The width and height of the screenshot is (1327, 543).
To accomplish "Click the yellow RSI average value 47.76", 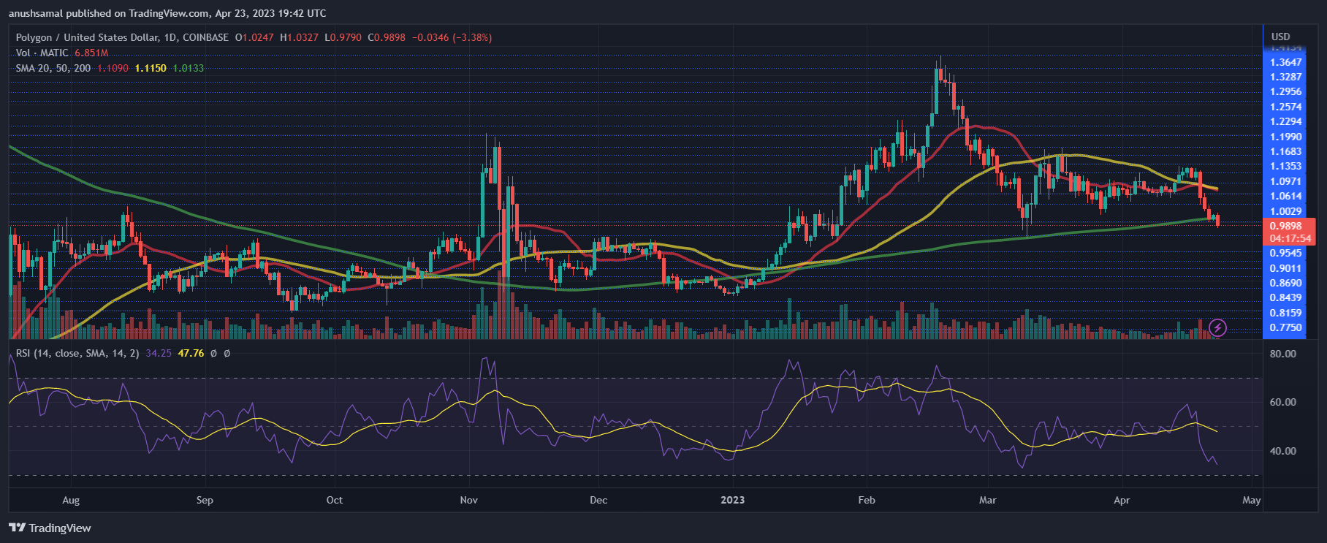I will [191, 353].
